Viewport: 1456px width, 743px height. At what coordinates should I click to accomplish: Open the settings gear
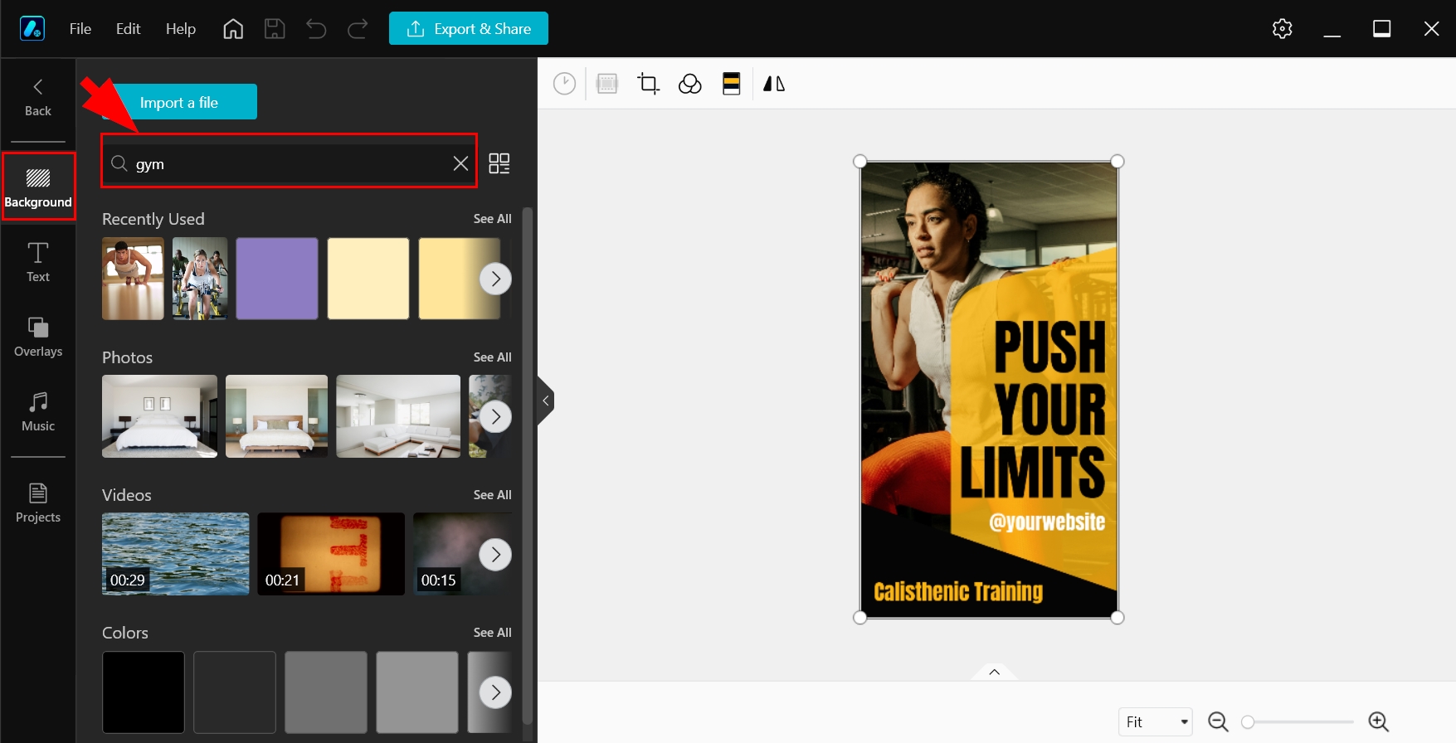tap(1283, 29)
